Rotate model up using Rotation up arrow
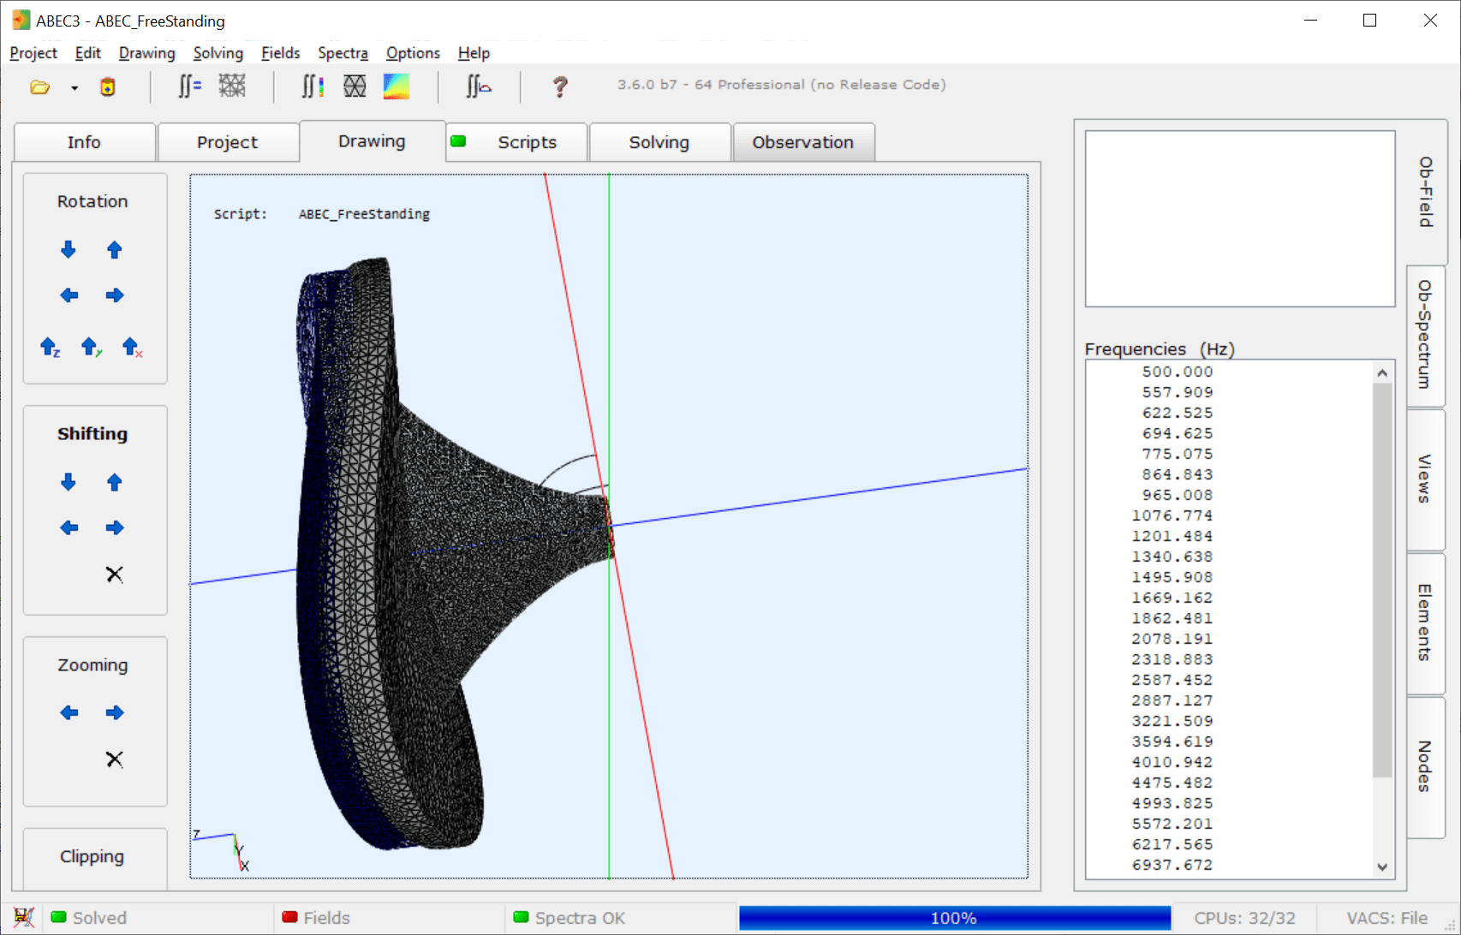The height and width of the screenshot is (935, 1461). (114, 250)
